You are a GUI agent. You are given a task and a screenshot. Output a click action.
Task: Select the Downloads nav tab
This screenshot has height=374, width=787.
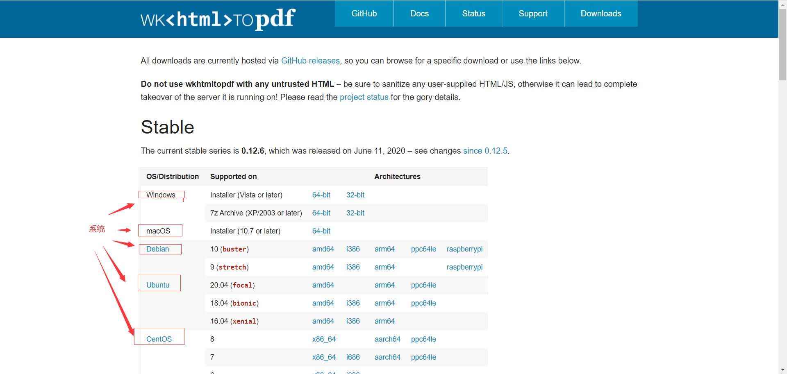tap(601, 14)
